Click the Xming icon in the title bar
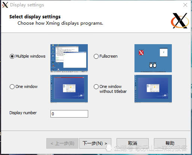The height and width of the screenshot is (155, 192). (x=5, y=5)
